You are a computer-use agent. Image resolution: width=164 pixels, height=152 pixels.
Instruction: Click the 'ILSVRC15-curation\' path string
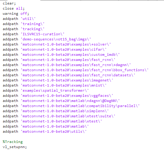tap(43, 34)
